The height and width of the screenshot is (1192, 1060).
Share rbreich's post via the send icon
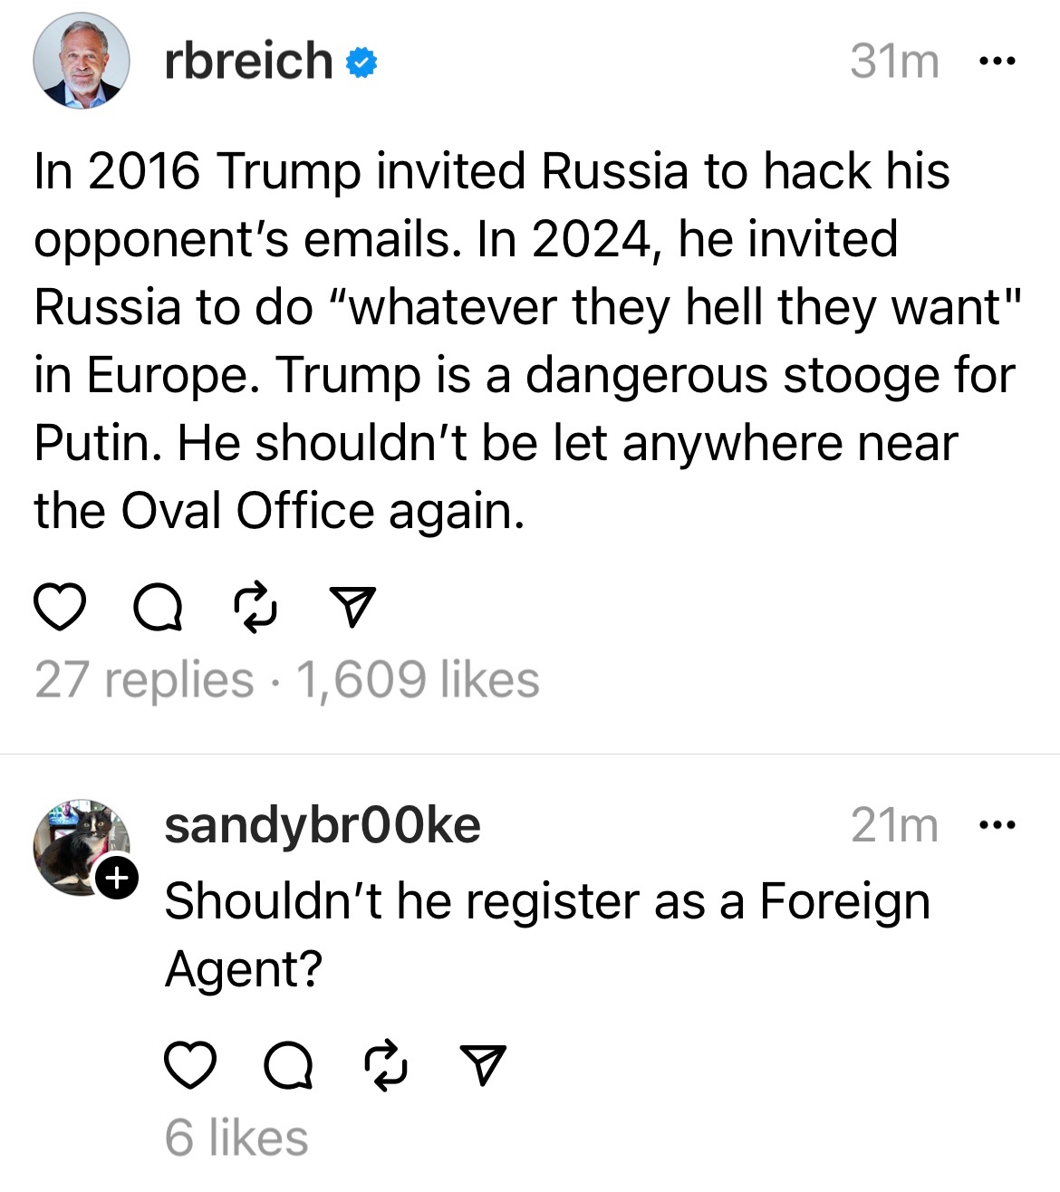pyautogui.click(x=352, y=607)
